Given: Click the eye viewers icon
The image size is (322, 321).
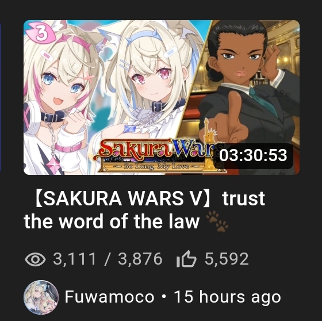Looking at the screenshot, I should click(x=35, y=259).
